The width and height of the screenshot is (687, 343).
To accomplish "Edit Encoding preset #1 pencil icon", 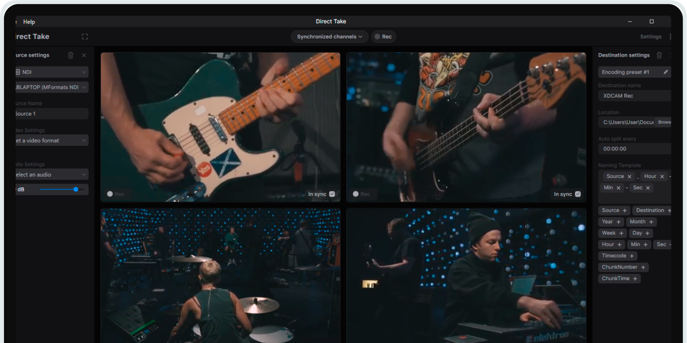I will click(666, 72).
